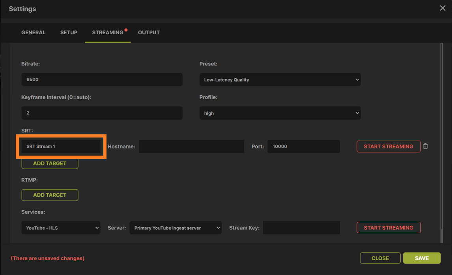452x275 pixels.
Task: Close the Settings dialog with X
Action: [x=443, y=8]
